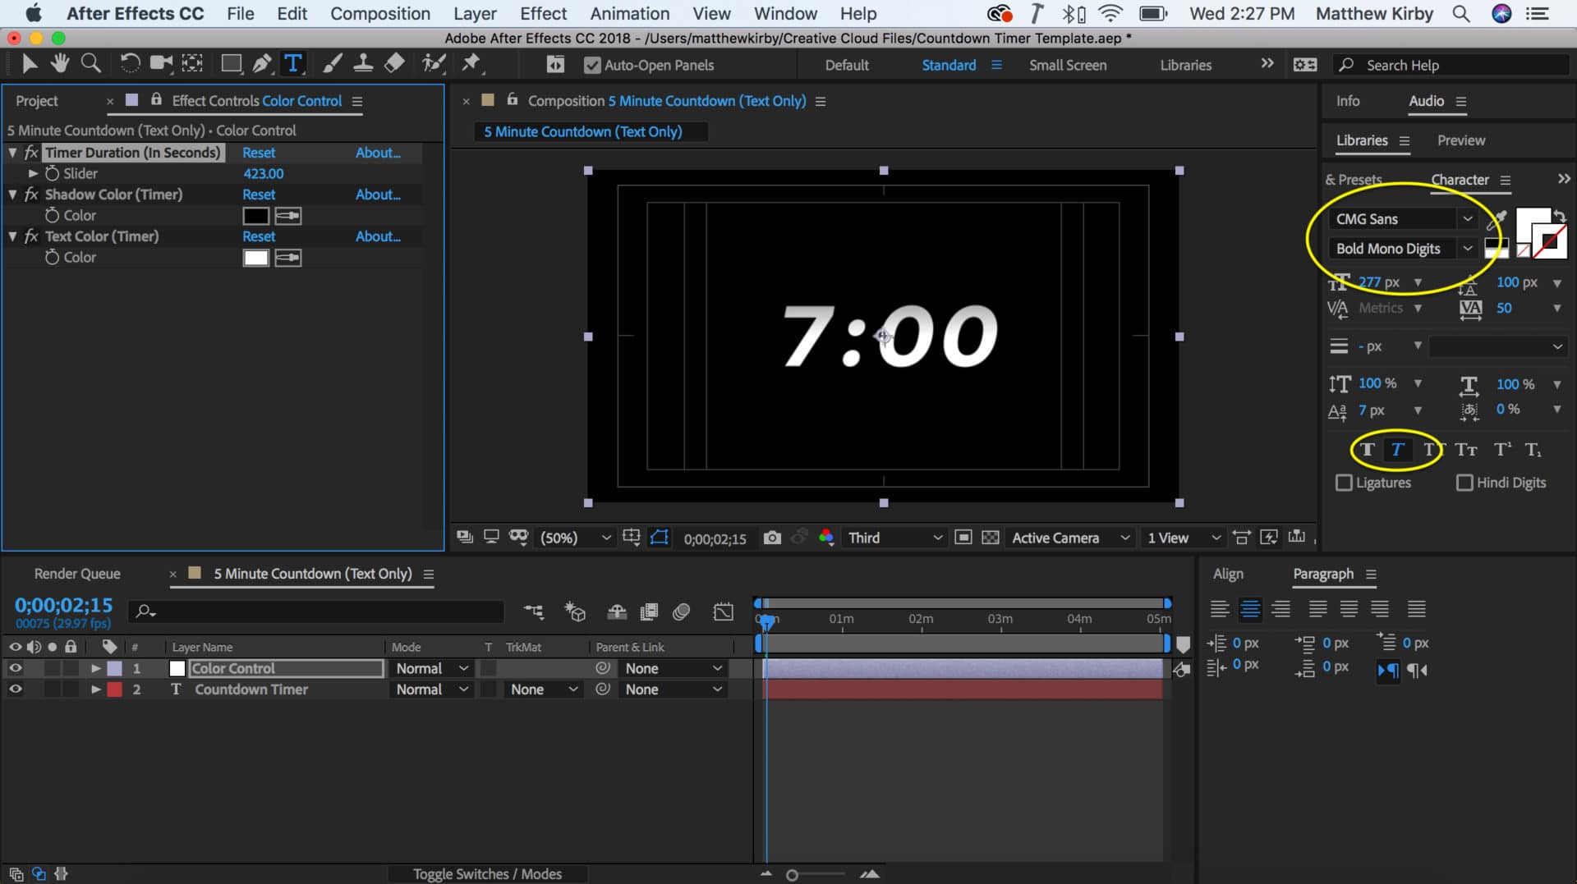Open the 50% magnification dropdown
This screenshot has height=884, width=1577.
[575, 538]
